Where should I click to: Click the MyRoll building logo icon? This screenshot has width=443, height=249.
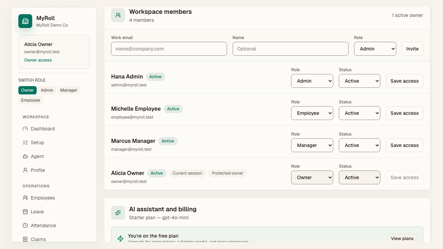pyautogui.click(x=25, y=21)
